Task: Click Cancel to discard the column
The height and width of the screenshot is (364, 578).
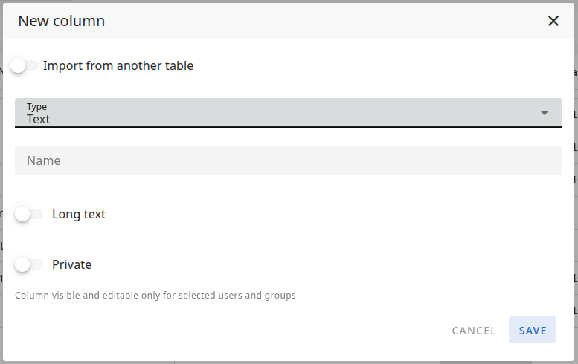Action: click(x=474, y=331)
